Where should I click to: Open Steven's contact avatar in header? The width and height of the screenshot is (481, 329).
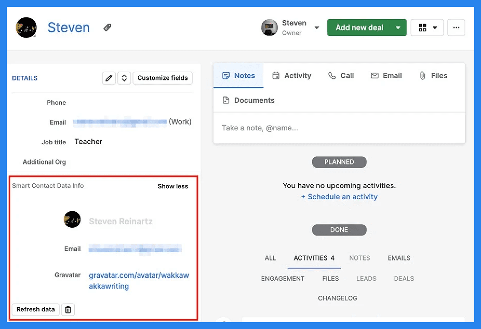[x=26, y=28]
